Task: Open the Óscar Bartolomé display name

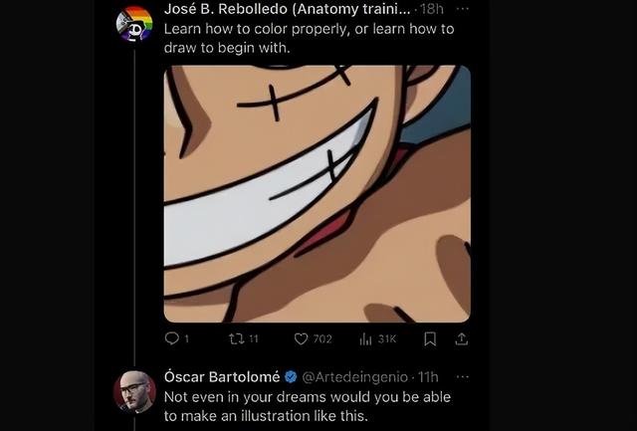Action: click(x=222, y=377)
